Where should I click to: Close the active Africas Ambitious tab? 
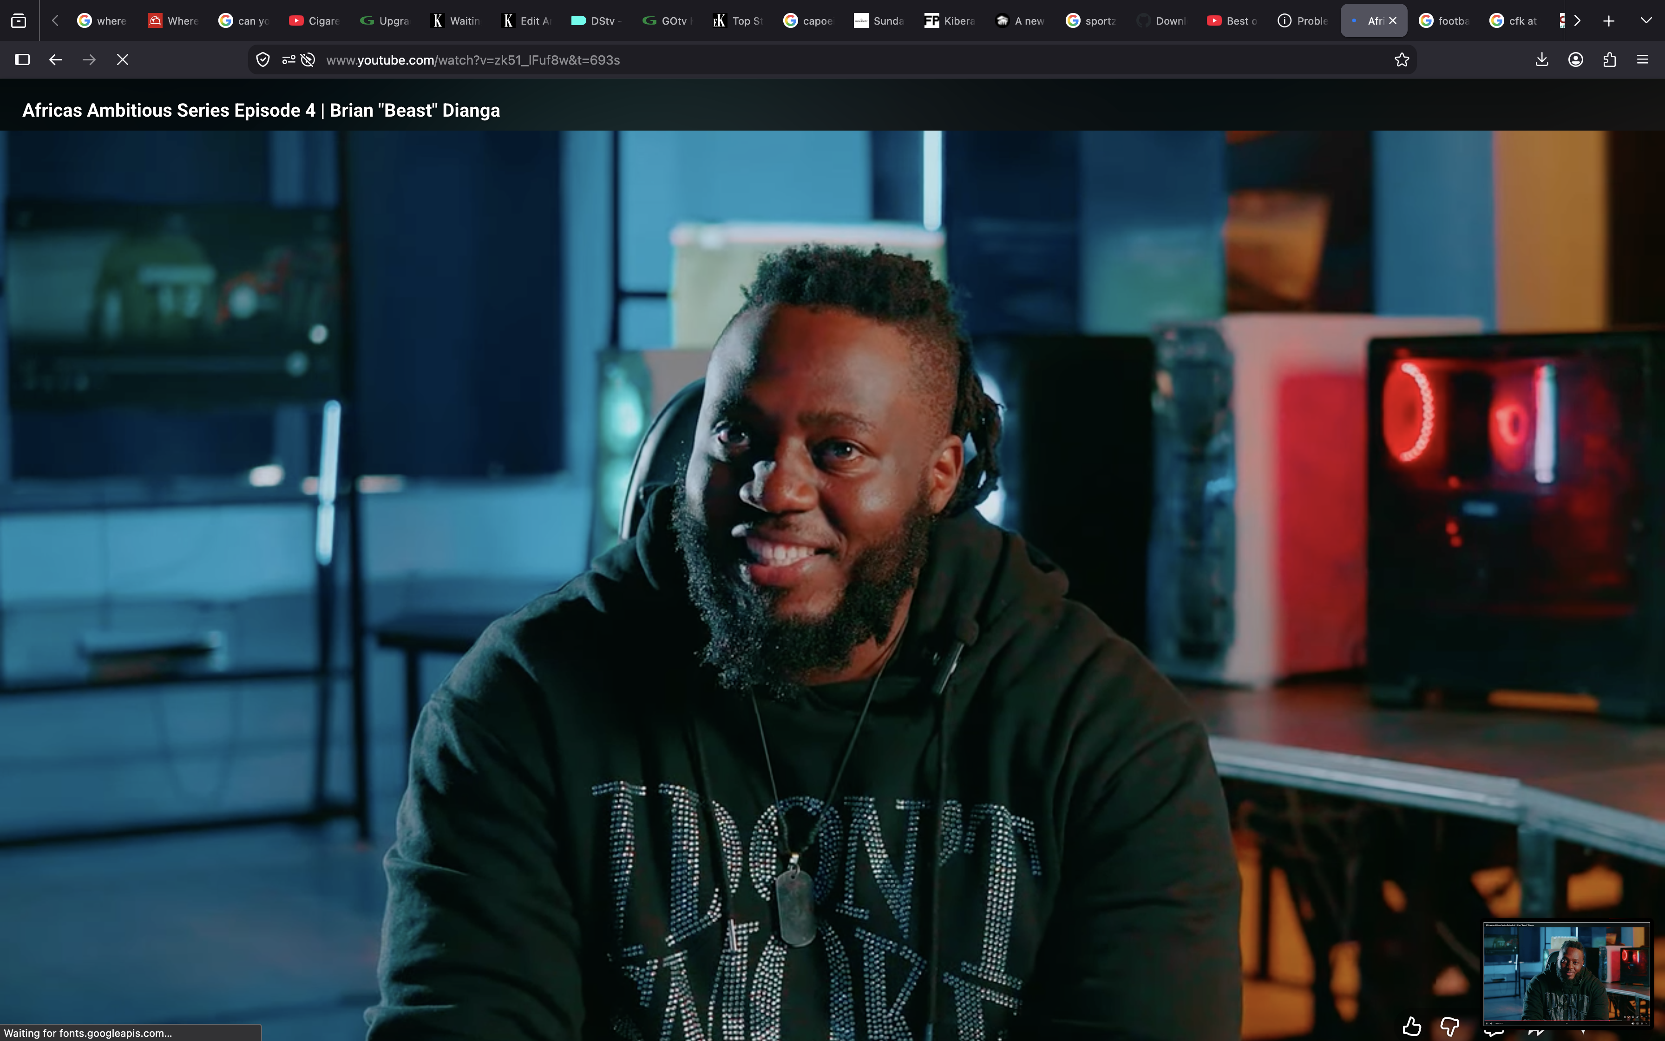[1393, 20]
